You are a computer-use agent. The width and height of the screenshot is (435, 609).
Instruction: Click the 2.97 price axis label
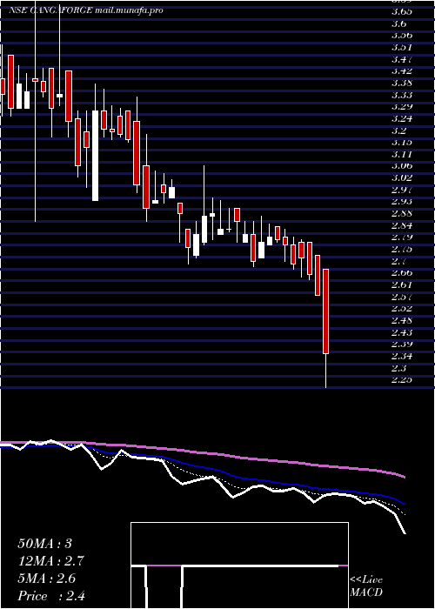pyautogui.click(x=402, y=190)
